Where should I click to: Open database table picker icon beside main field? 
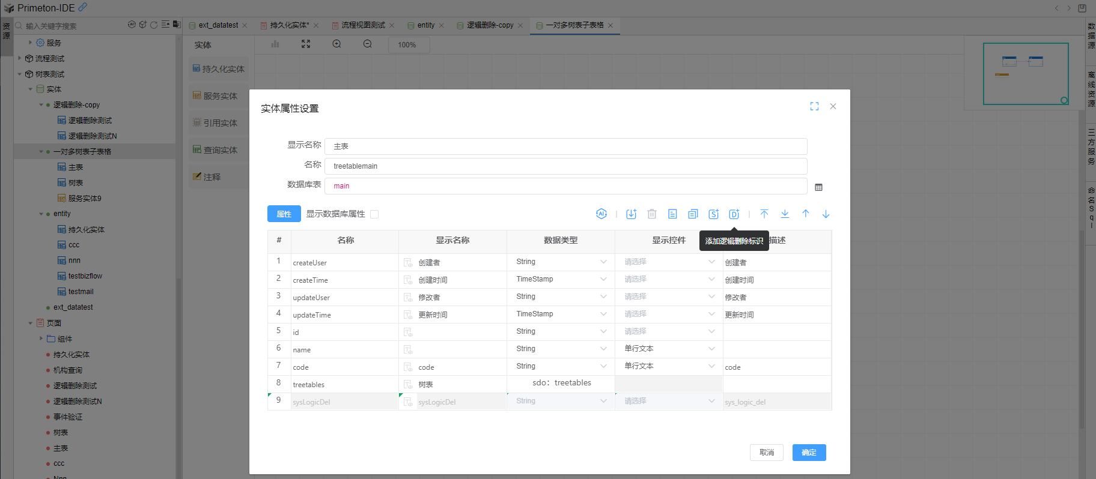point(818,187)
